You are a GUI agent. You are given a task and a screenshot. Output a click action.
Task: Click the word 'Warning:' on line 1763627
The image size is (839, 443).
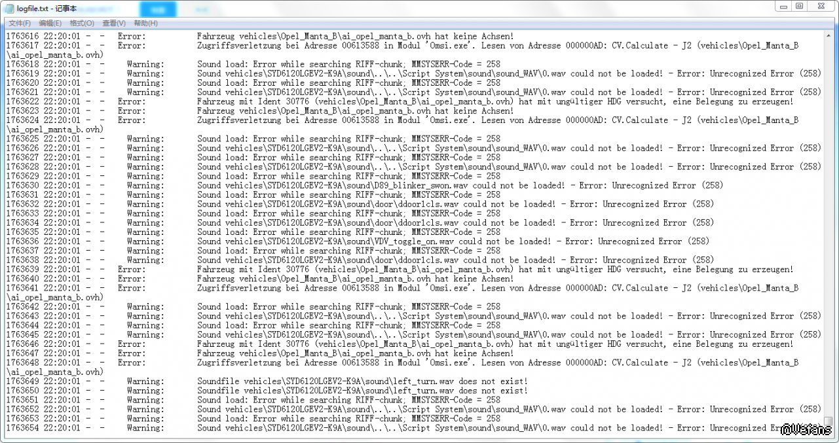point(145,158)
